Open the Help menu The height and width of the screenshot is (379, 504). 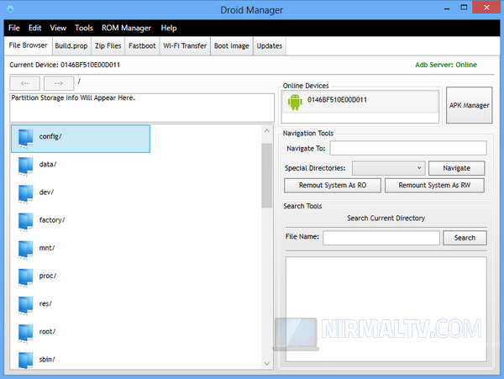[x=169, y=28]
